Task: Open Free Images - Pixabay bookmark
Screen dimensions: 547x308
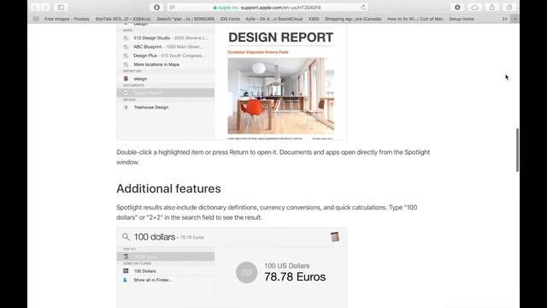Action: (67, 19)
